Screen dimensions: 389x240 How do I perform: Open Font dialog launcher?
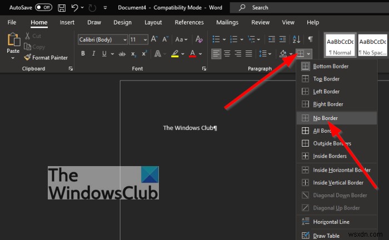[204, 69]
